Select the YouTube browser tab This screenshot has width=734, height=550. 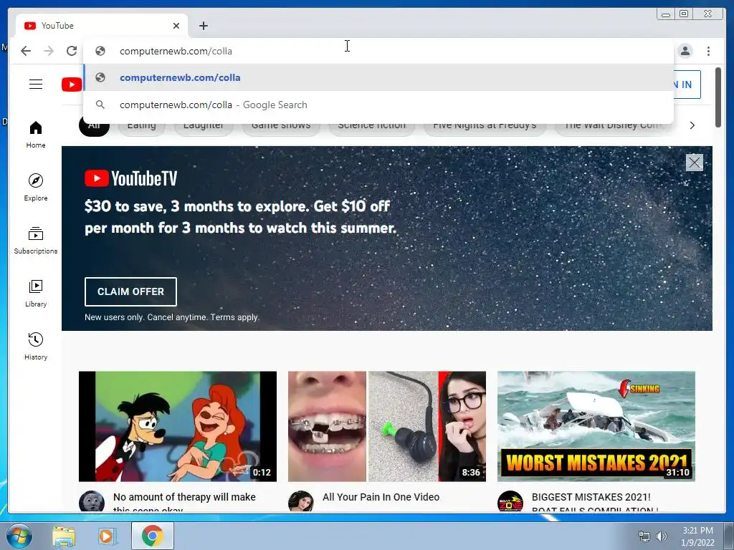102,26
